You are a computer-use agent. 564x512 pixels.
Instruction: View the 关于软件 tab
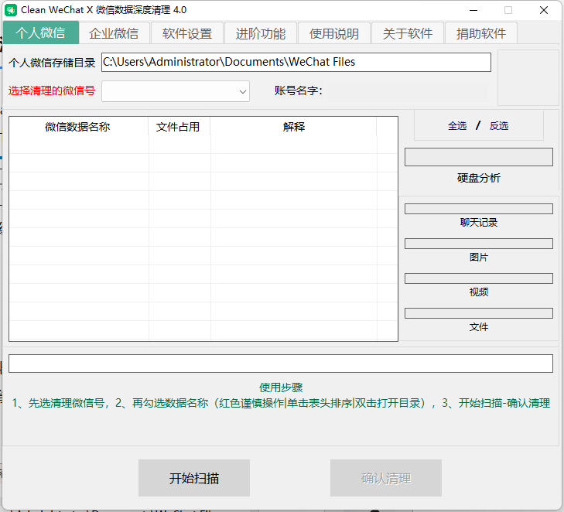point(408,33)
